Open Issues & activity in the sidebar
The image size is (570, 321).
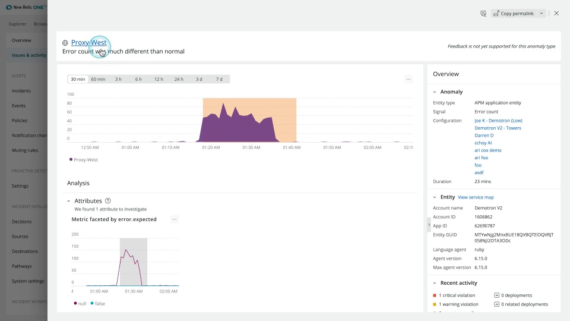29,55
